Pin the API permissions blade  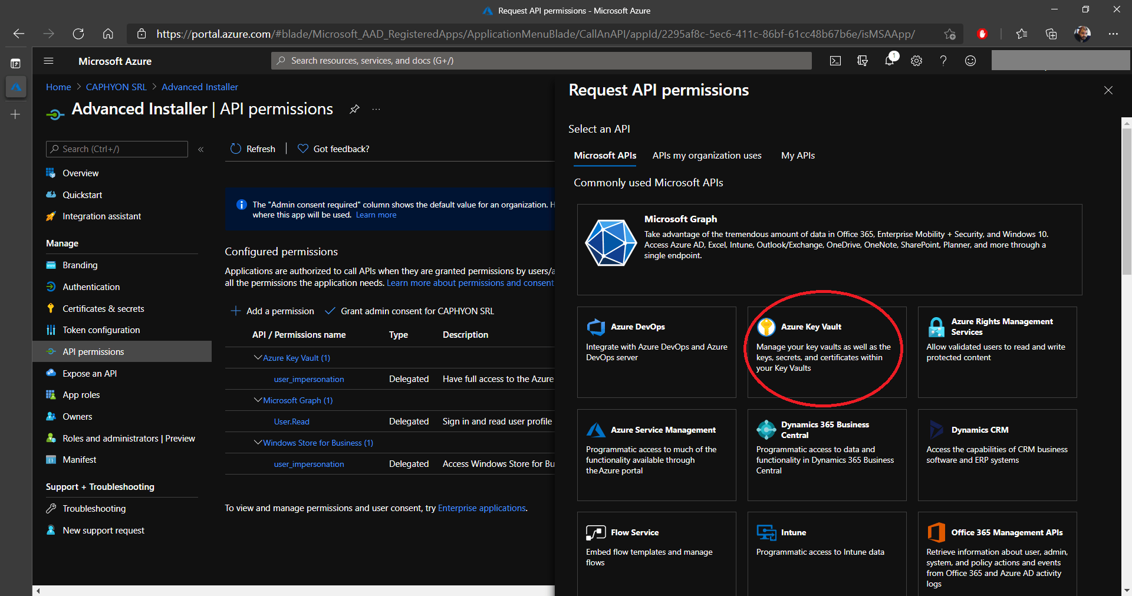tap(354, 109)
